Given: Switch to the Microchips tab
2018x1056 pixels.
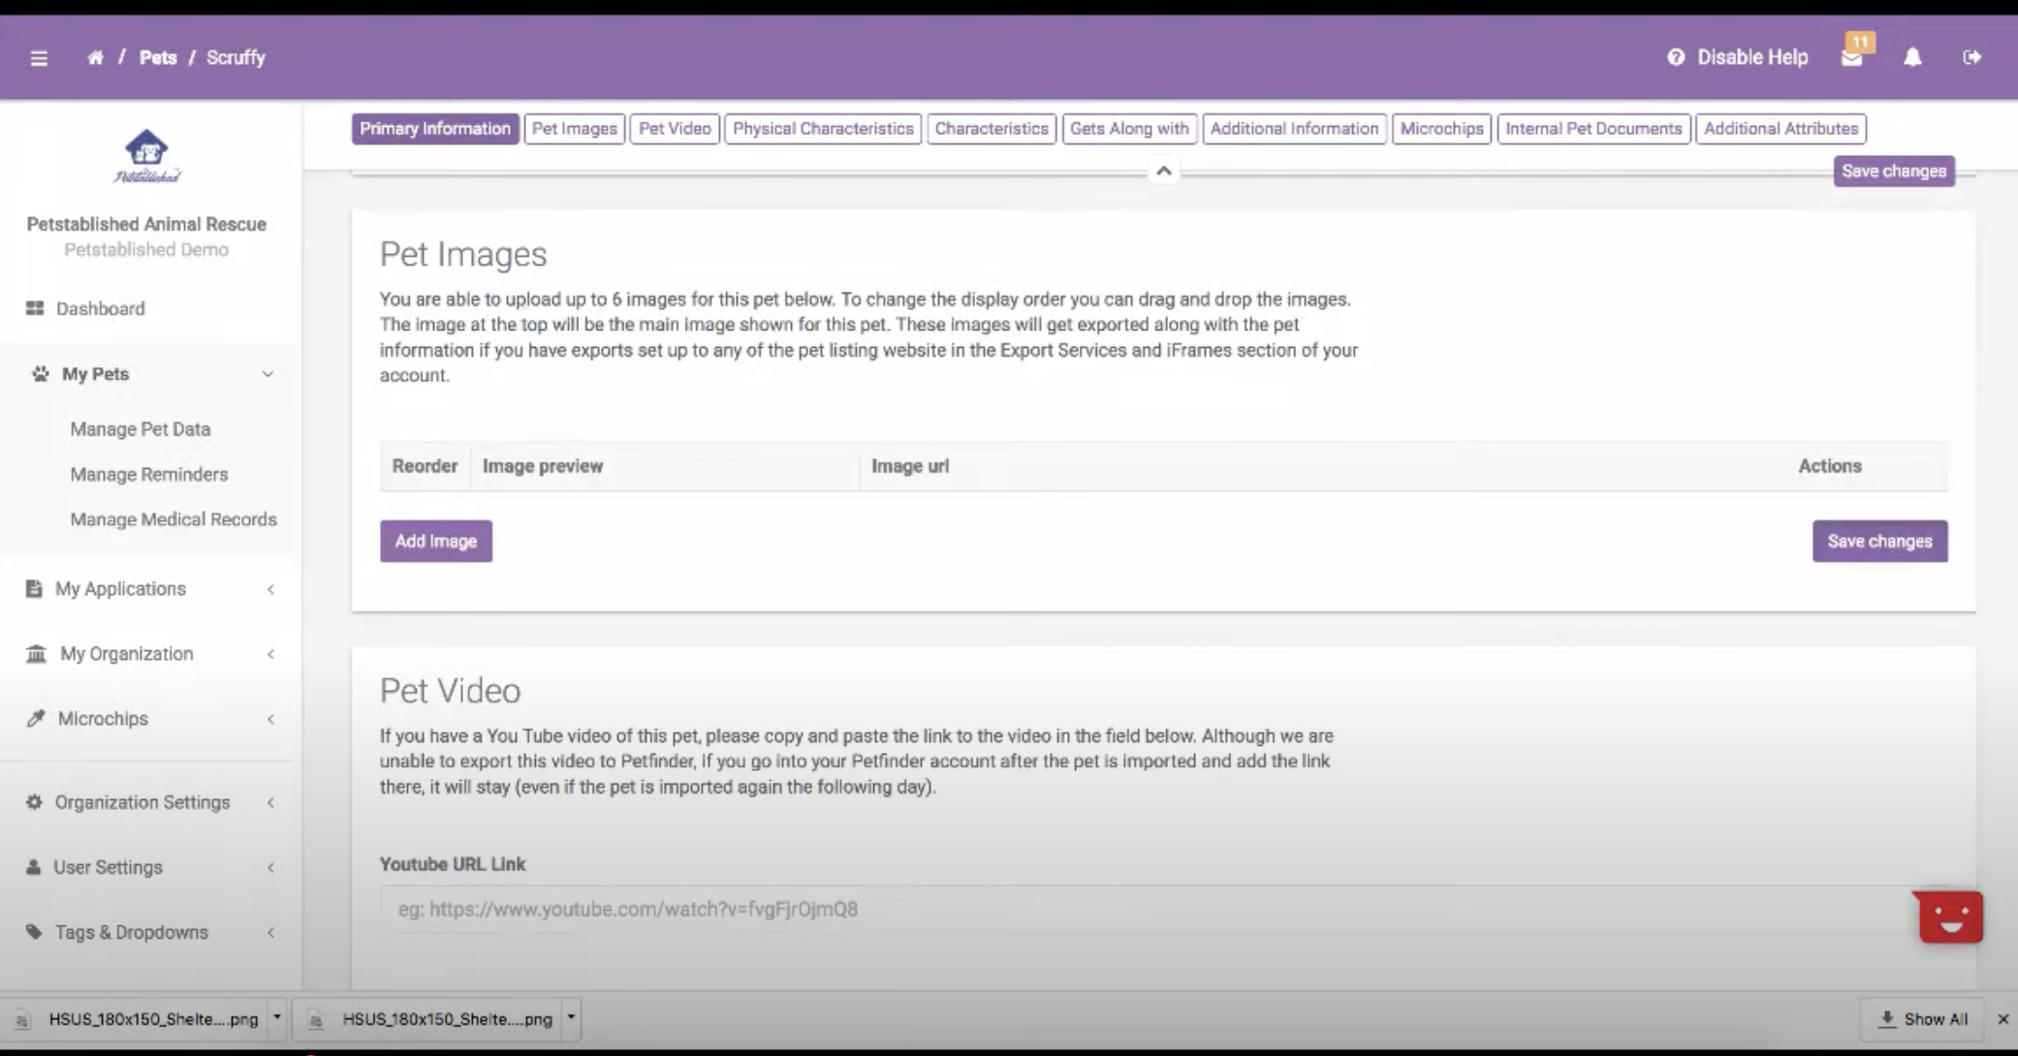Looking at the screenshot, I should coord(1441,129).
